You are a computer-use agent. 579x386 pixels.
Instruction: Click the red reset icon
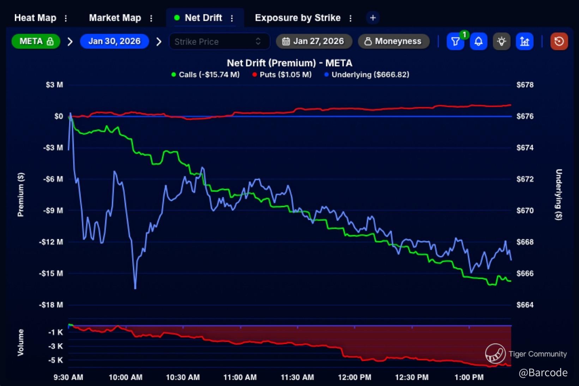click(x=559, y=42)
